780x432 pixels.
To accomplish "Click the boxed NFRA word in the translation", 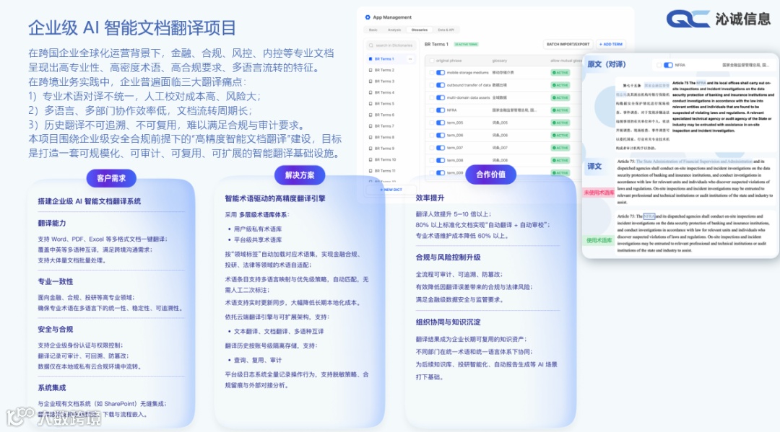I will 649,216.
